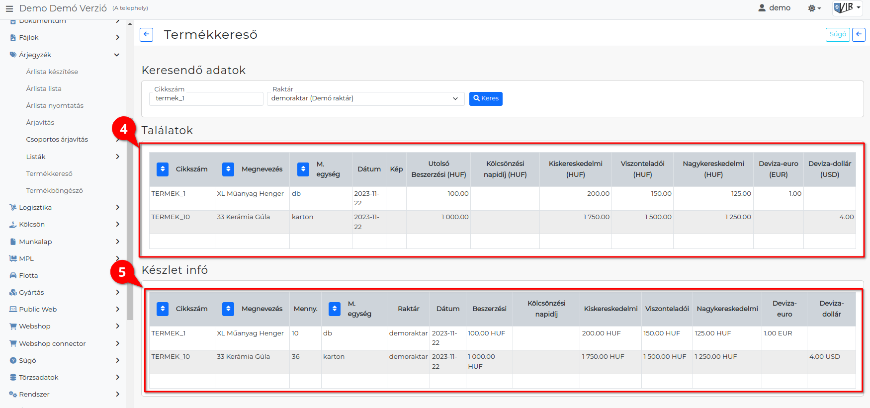Click the Kölcsön sidebar icon
The height and width of the screenshot is (408, 870).
coord(13,225)
